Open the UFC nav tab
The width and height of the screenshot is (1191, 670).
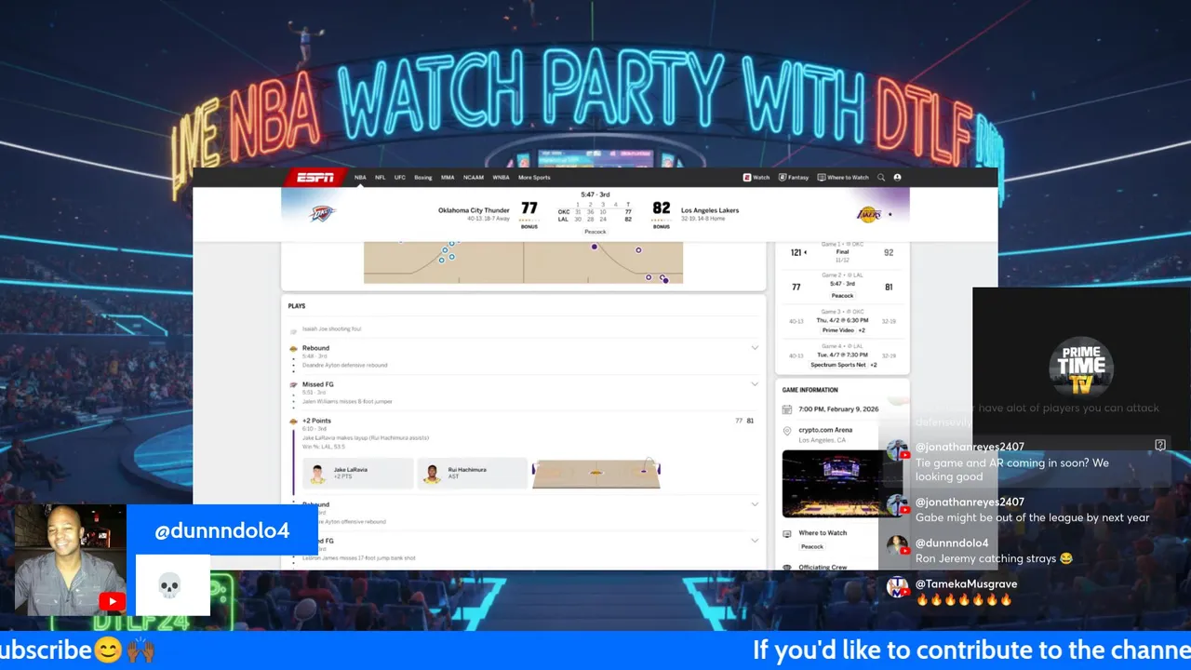coord(400,178)
